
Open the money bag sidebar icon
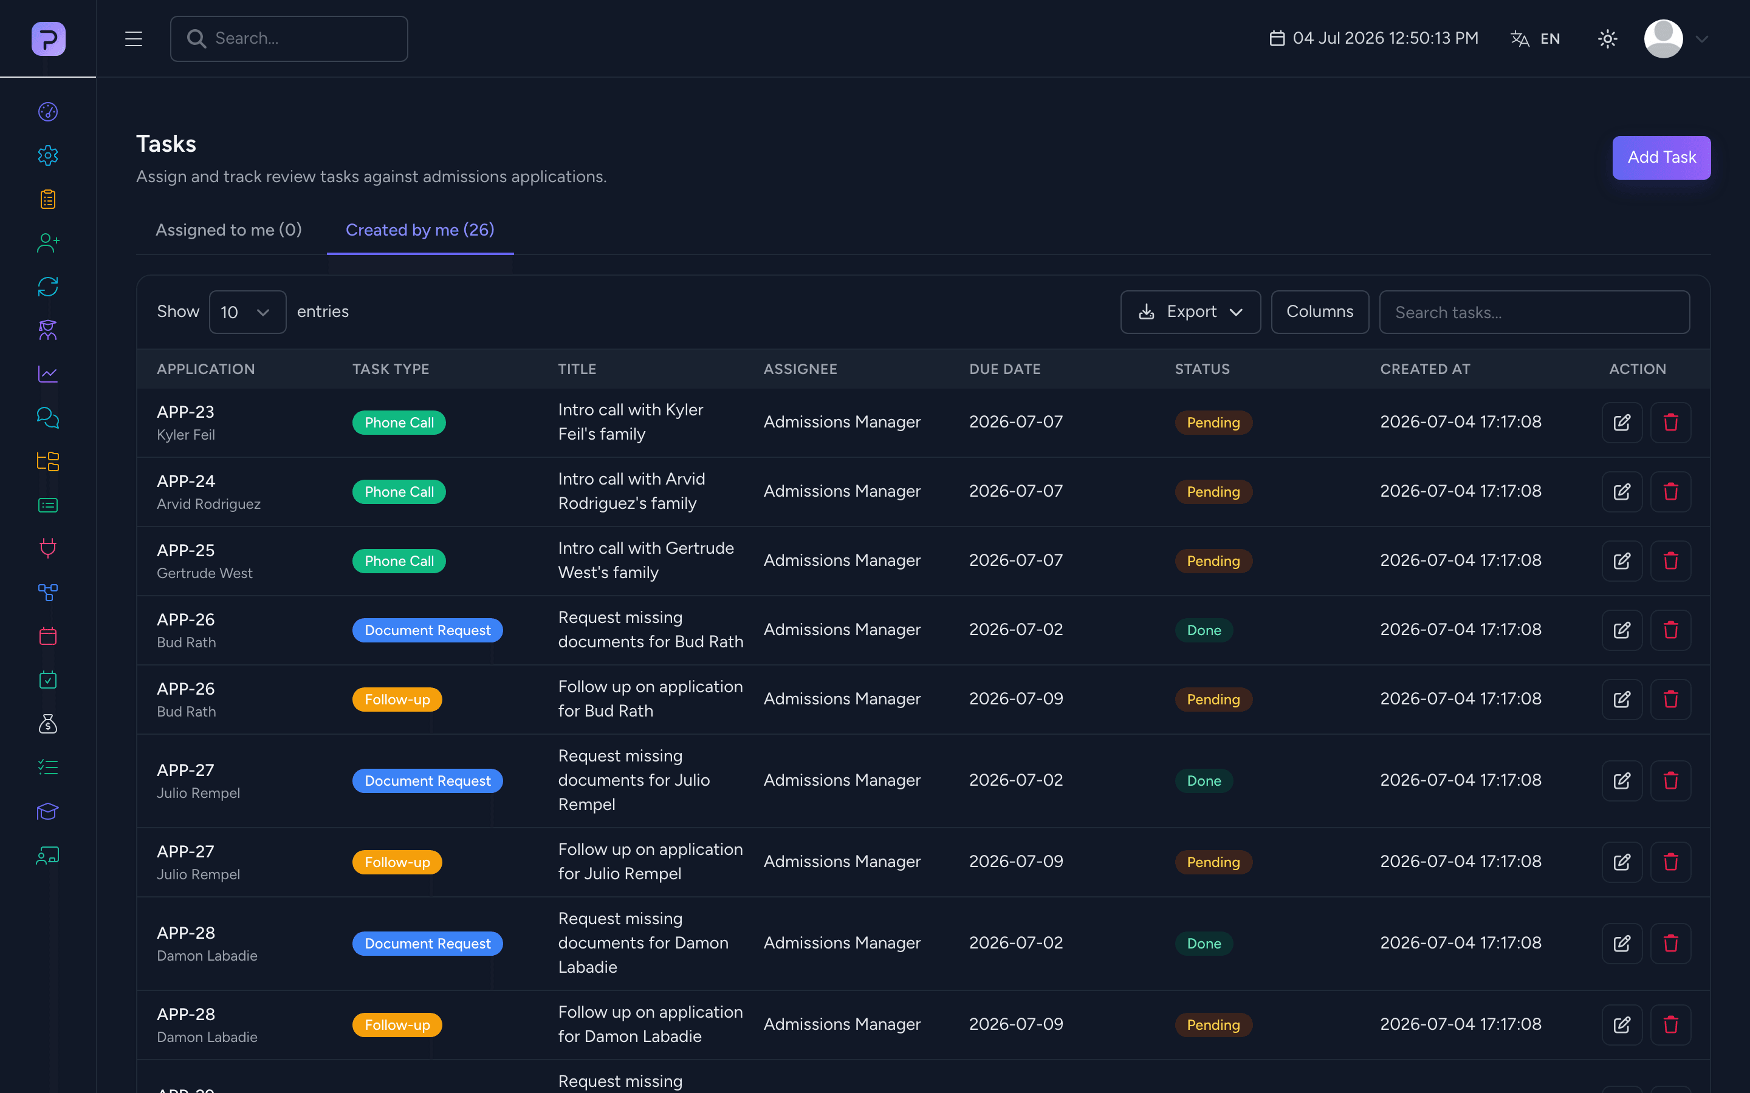pyautogui.click(x=48, y=724)
